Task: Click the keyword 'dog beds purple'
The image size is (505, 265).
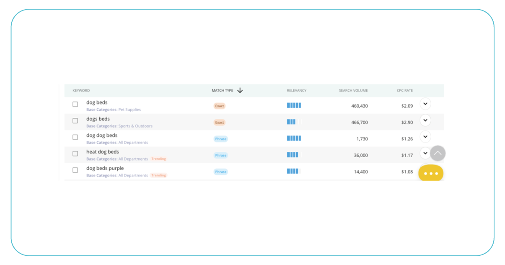Action: 105,168
